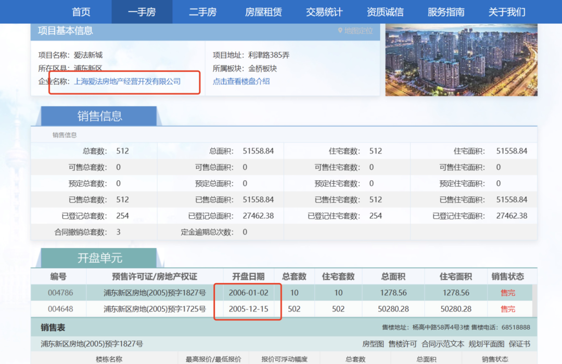Open the 房屋租赁 menu item
Viewport: 562px width, 364px height.
[263, 12]
